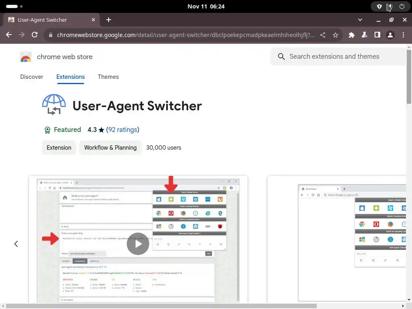This screenshot has height=309, width=412.
Task: Click the vertical page scrollbar
Action: pos(409,77)
